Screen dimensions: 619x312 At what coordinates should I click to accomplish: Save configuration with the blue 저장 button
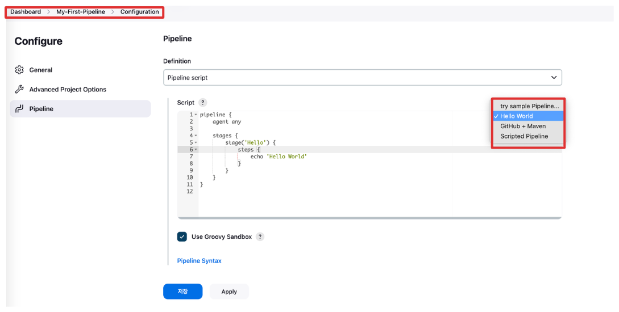point(183,292)
